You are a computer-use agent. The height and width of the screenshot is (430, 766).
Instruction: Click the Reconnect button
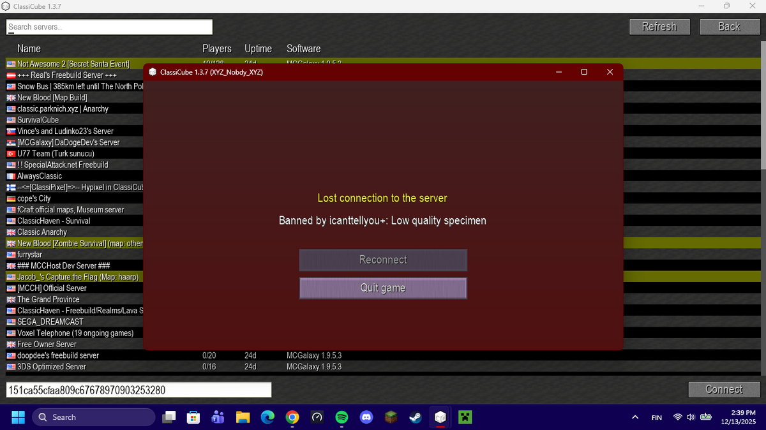pyautogui.click(x=383, y=260)
